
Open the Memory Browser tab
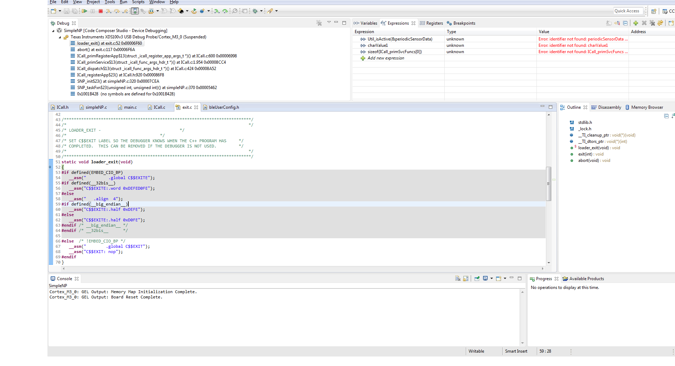tap(644, 107)
